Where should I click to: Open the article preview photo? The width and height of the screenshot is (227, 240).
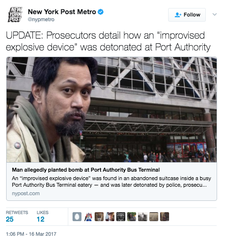pos(112,109)
